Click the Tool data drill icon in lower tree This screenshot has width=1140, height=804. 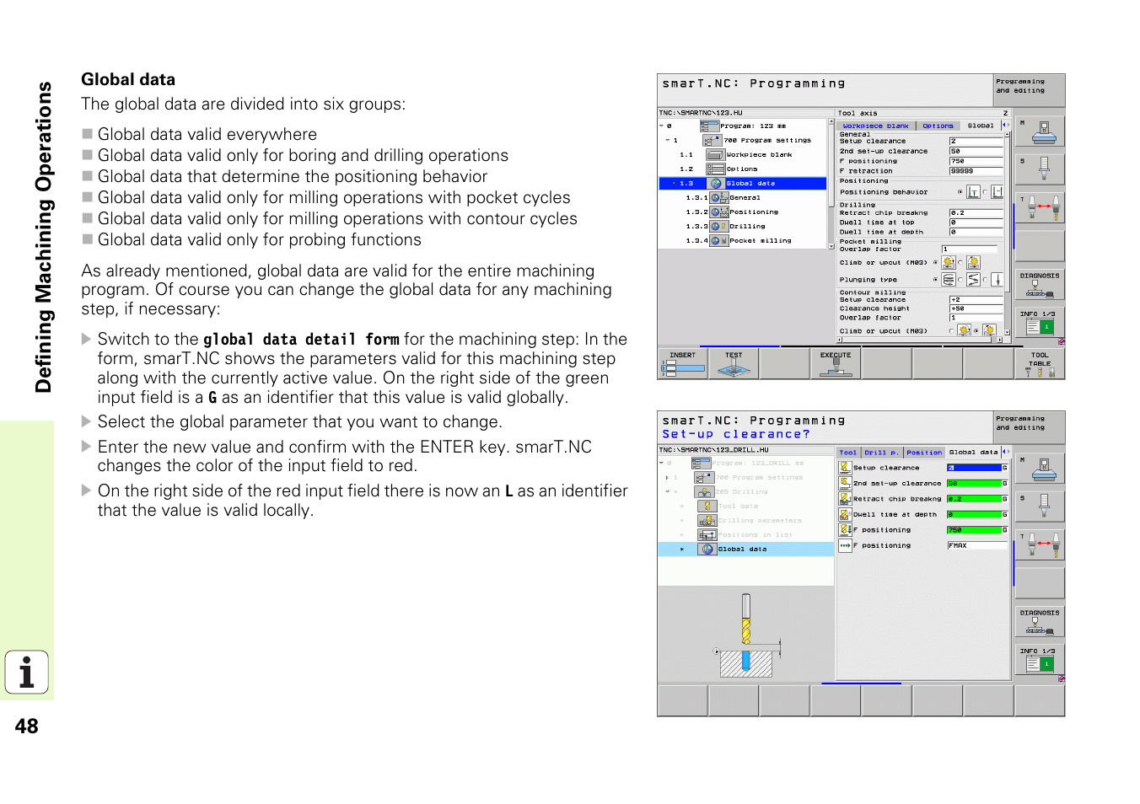pyautogui.click(x=707, y=507)
